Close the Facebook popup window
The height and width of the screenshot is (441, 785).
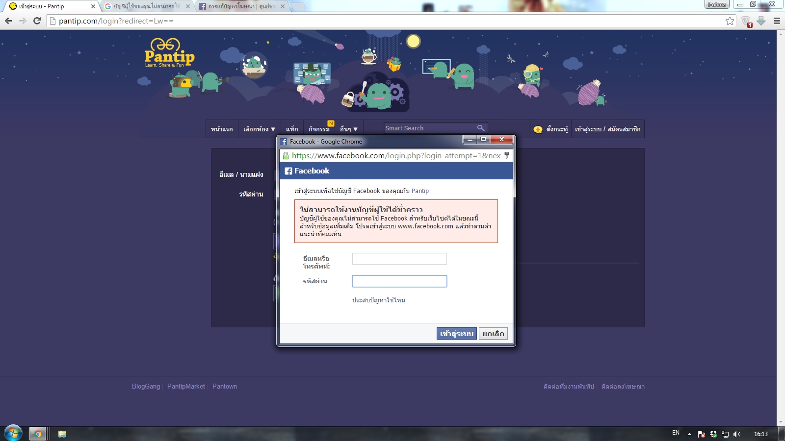pos(501,140)
